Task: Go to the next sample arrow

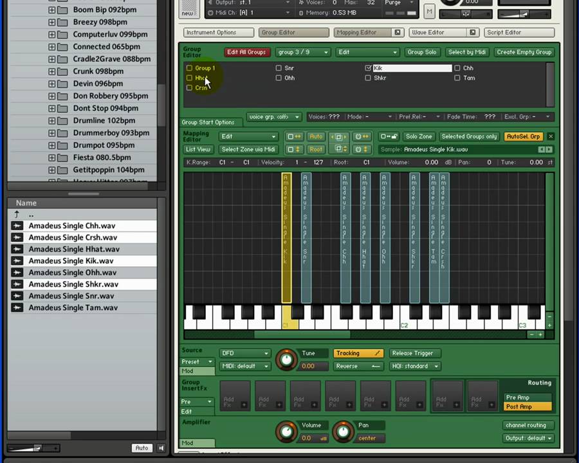Action: click(549, 150)
